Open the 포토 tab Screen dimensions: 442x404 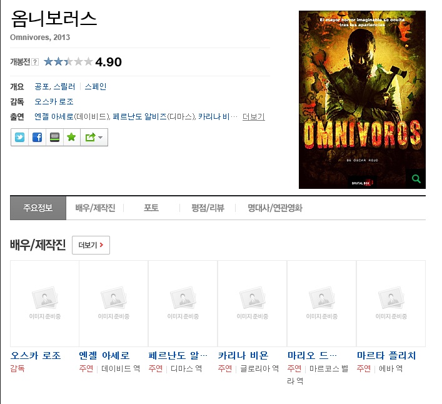point(151,208)
